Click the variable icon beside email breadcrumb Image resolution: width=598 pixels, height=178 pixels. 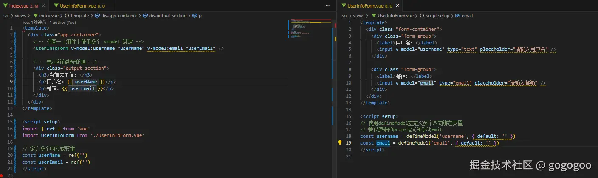[457, 16]
